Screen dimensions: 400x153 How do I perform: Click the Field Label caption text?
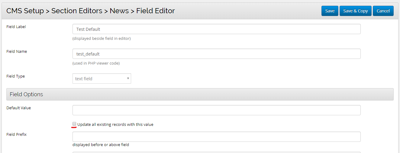(x=16, y=27)
